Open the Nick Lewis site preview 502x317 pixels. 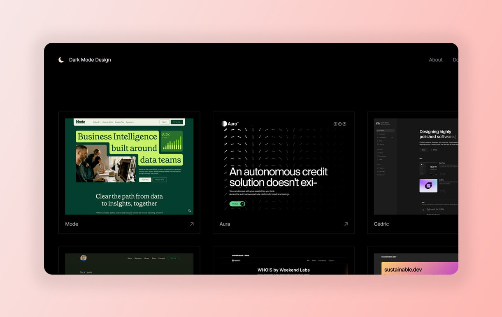pos(129,264)
